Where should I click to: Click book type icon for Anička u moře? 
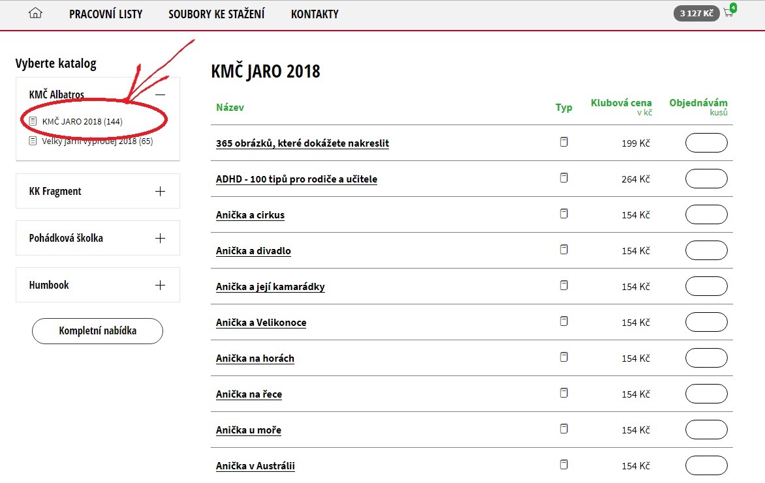[563, 429]
